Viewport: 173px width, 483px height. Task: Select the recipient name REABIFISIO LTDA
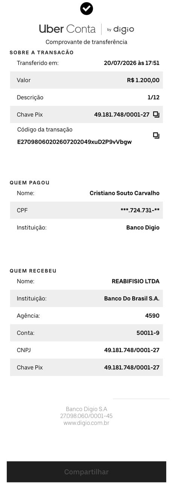(135, 281)
